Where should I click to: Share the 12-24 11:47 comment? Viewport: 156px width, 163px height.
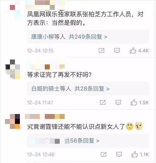pos(103,102)
